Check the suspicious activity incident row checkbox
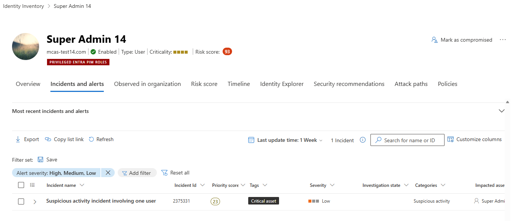The image size is (522, 221). click(21, 201)
